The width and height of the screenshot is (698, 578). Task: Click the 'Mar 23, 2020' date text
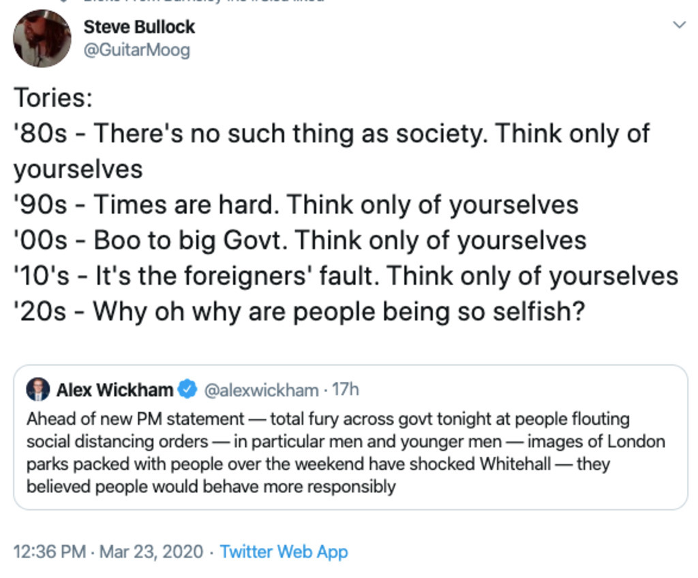click(x=151, y=551)
